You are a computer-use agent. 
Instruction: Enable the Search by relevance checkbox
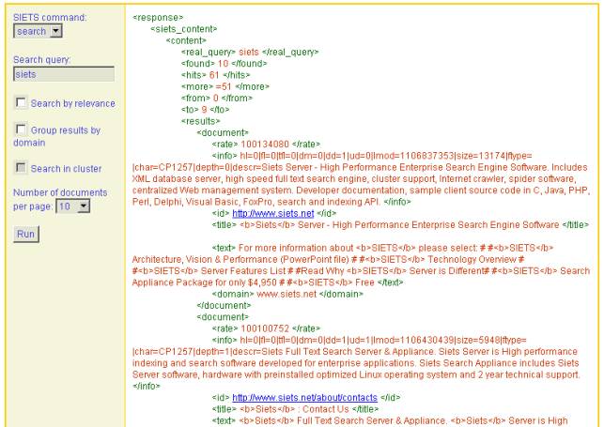(21, 102)
